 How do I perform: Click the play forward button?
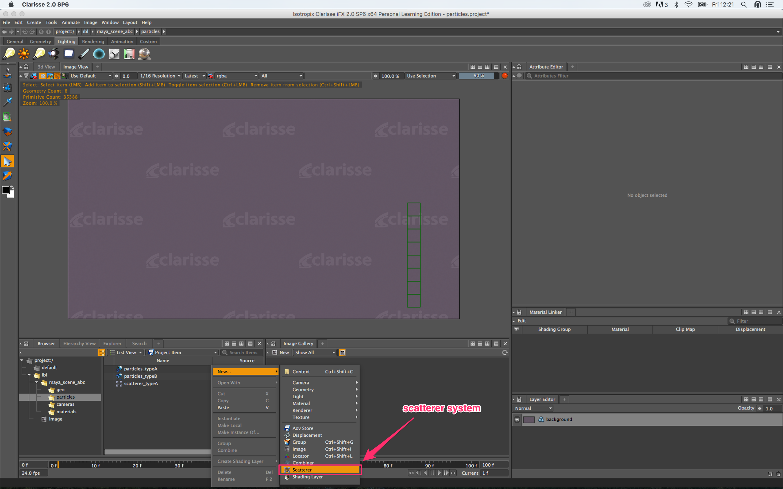pos(439,473)
